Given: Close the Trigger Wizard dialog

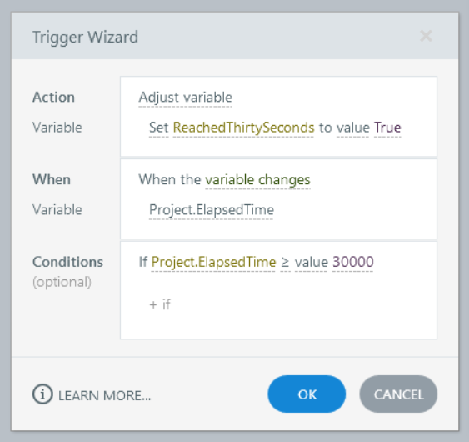Looking at the screenshot, I should pyautogui.click(x=426, y=36).
